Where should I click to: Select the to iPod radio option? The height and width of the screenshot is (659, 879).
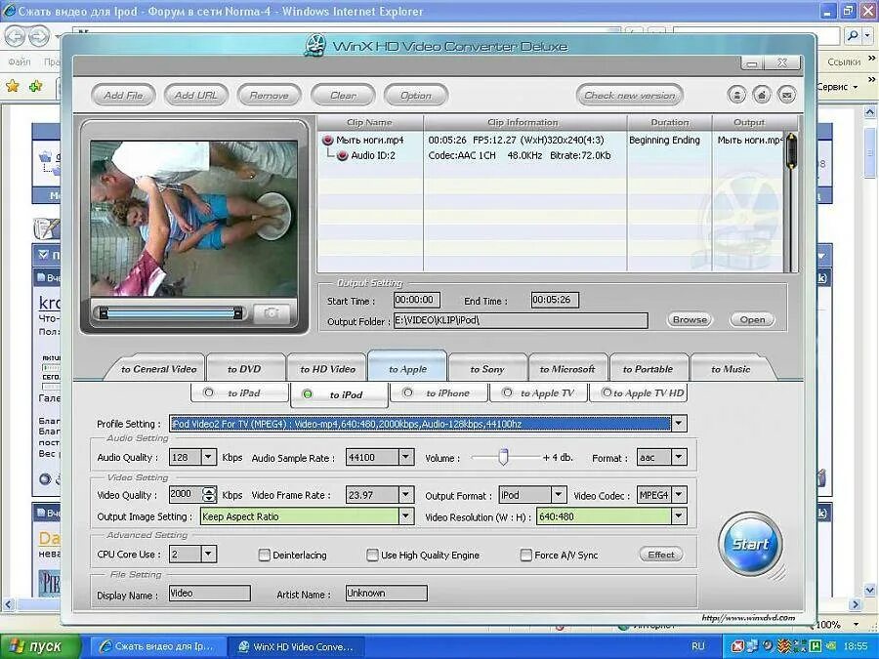click(308, 394)
